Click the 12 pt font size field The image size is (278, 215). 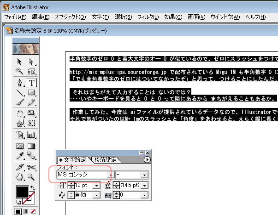point(84,186)
